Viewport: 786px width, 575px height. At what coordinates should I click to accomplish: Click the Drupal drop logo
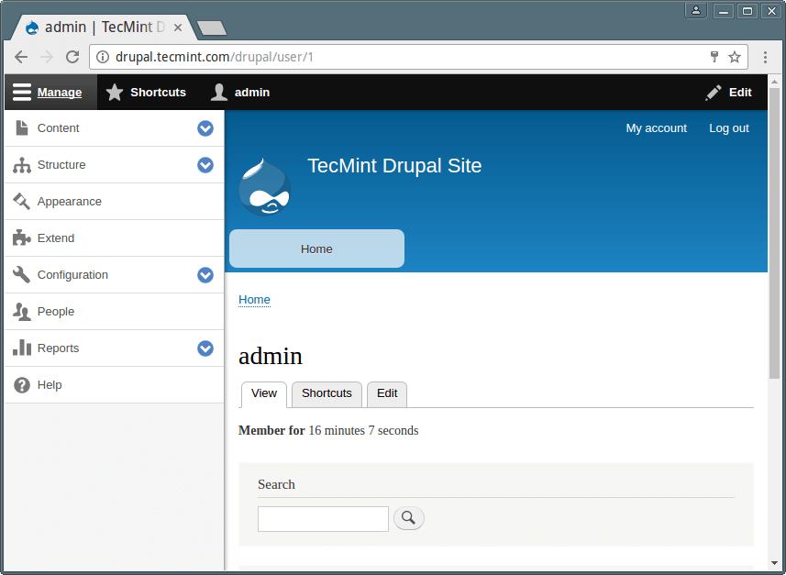(265, 185)
